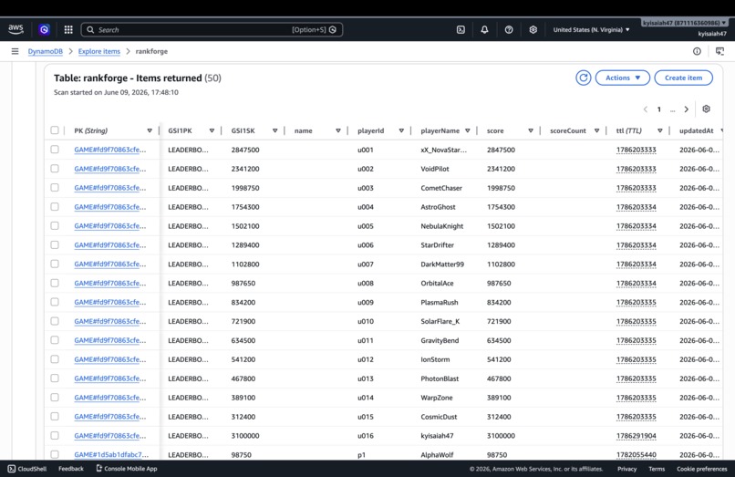Screen dimensions: 735x477
Task: Sort by scoreCount column arrow
Action: (x=596, y=130)
